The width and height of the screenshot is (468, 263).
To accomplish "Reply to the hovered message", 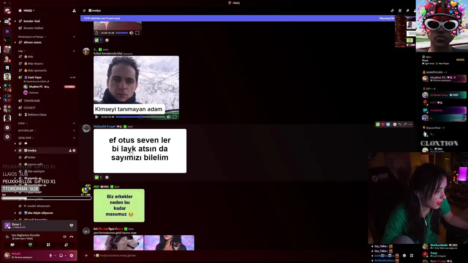I will (x=400, y=125).
